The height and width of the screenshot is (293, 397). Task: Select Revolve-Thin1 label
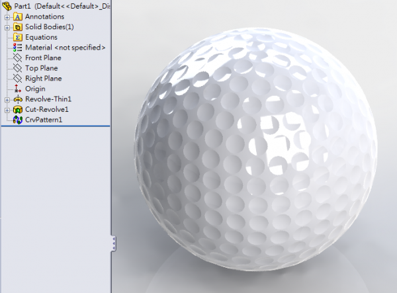48,99
